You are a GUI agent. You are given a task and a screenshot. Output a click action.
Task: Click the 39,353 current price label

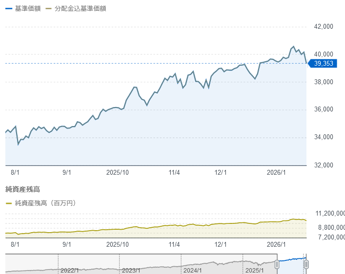tap(323, 63)
